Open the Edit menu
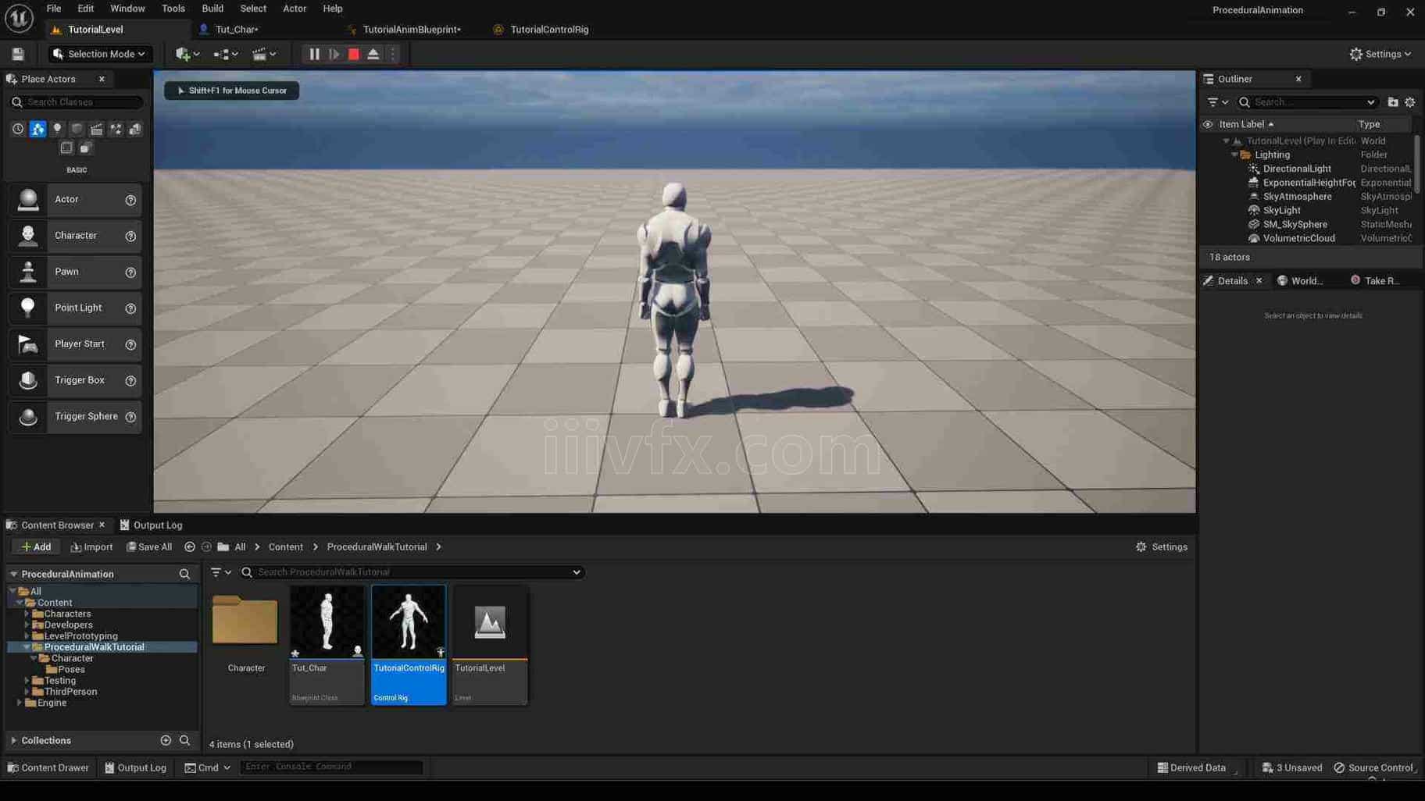Image resolution: width=1425 pixels, height=801 pixels. click(86, 9)
